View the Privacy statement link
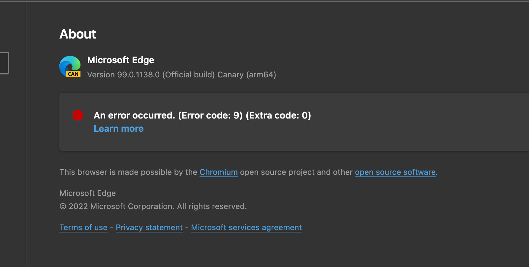 point(149,227)
